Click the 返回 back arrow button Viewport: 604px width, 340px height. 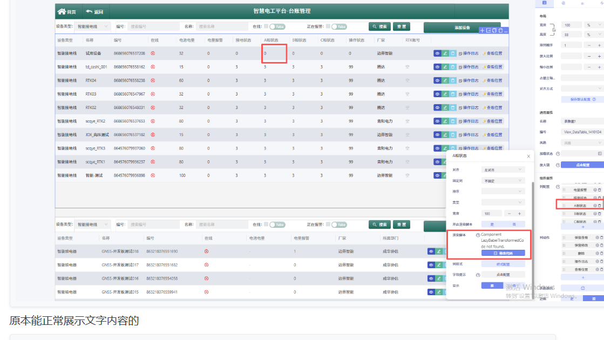point(94,11)
